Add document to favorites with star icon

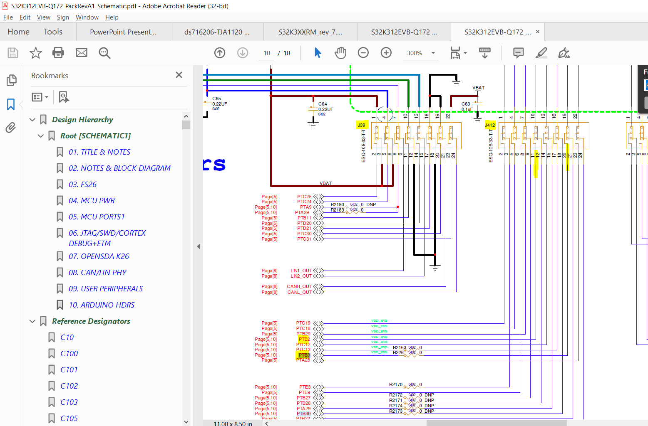35,53
